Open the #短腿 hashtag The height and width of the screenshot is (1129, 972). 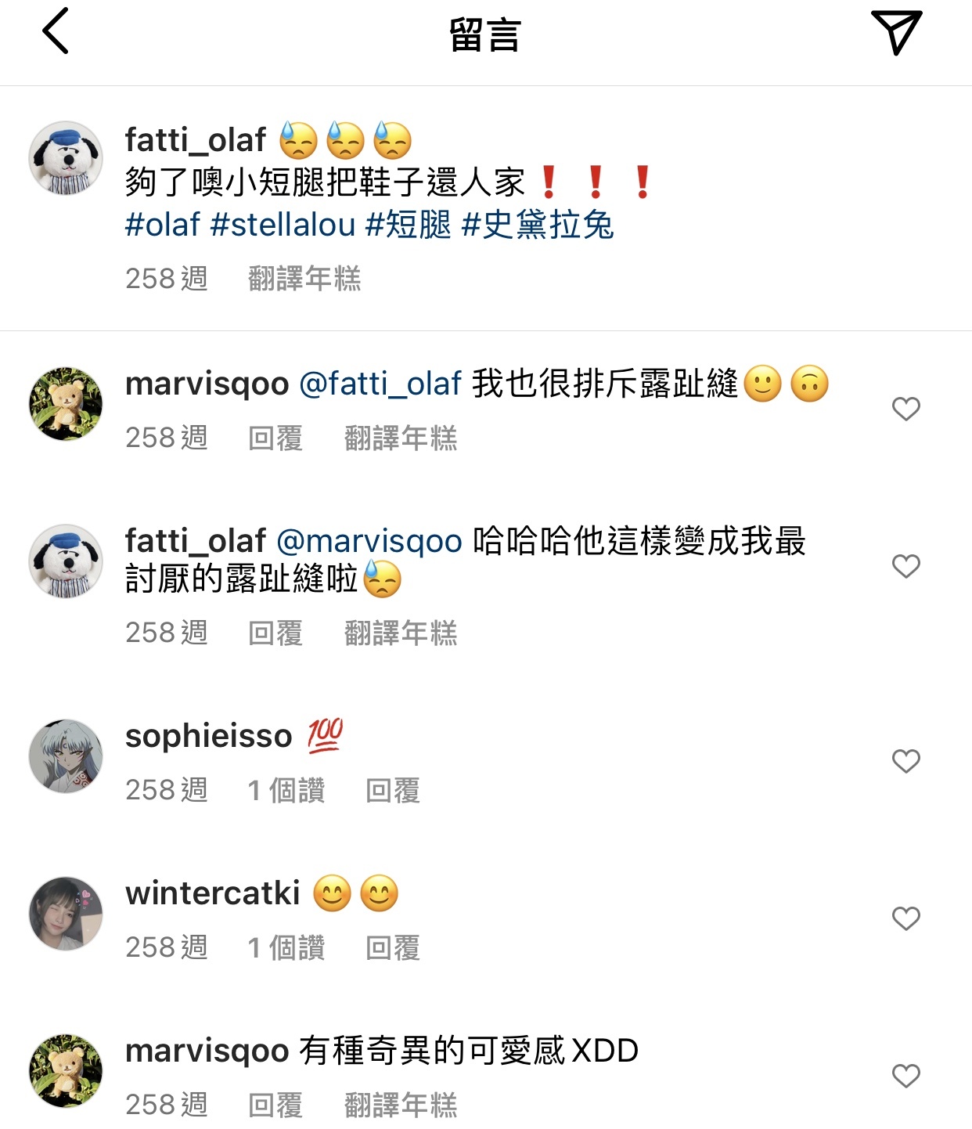point(409,225)
